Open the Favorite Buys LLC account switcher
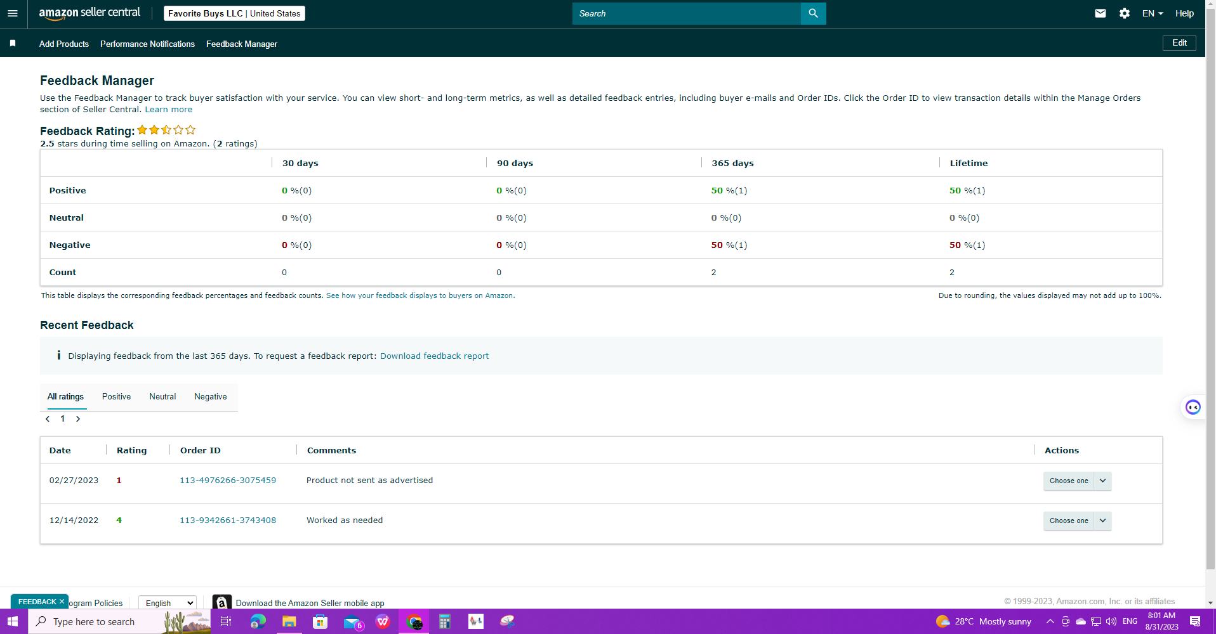 pyautogui.click(x=234, y=13)
